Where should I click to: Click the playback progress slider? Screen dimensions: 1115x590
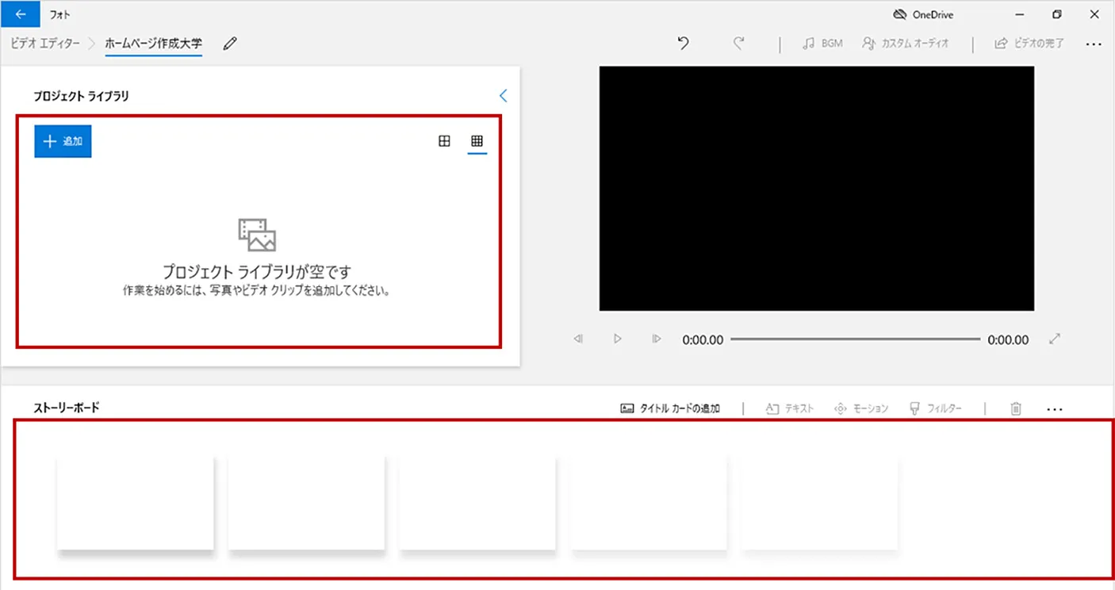856,339
